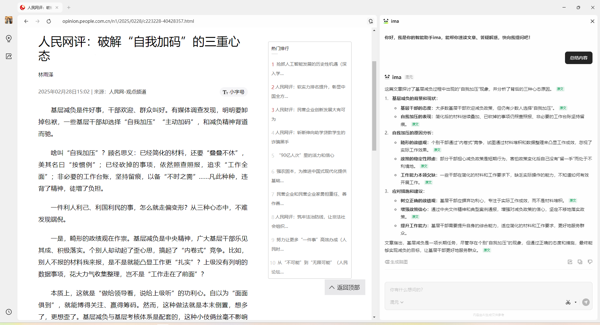The height and width of the screenshot is (325, 600).
Task: Open hot-ranking link “90亿人次”里的活力和信心
Action: pyautogui.click(x=306, y=155)
